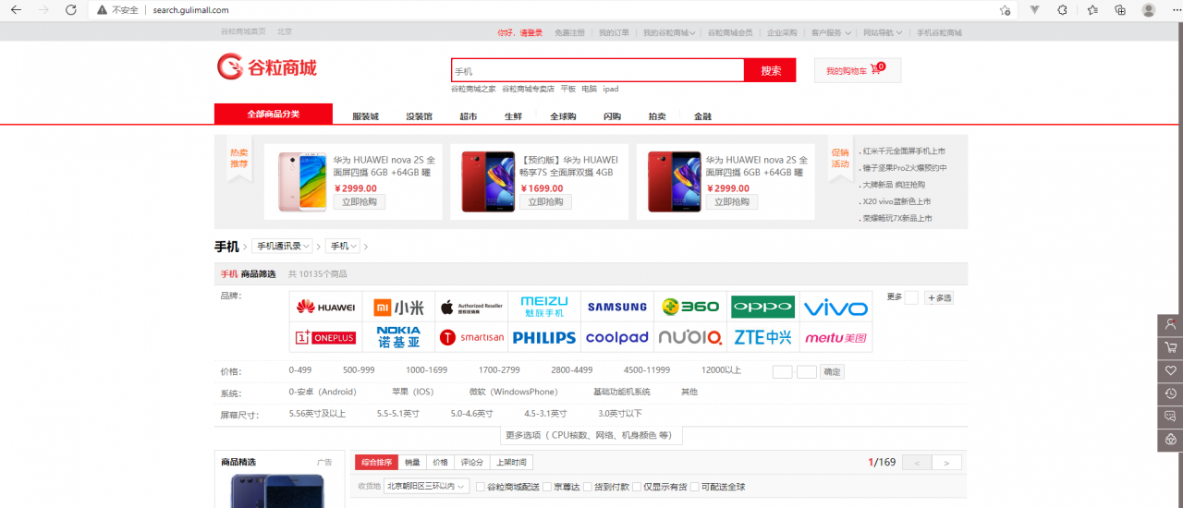Open the 手机通讯录 breadcrumb dropdown
The height and width of the screenshot is (508, 1183).
tap(283, 247)
